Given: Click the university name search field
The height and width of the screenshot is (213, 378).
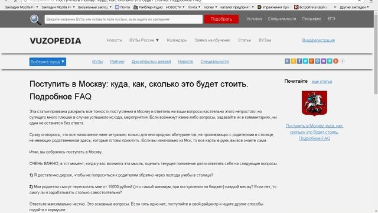Looking at the screenshot, I should click(x=123, y=19).
